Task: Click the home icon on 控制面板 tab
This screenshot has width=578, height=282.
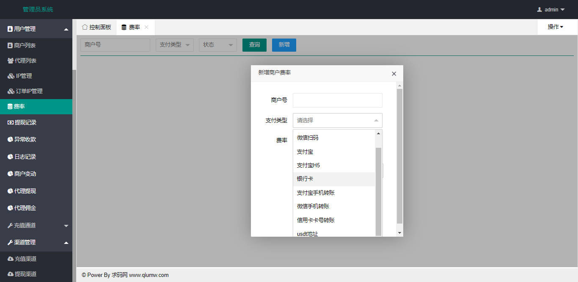Action: tap(85, 27)
